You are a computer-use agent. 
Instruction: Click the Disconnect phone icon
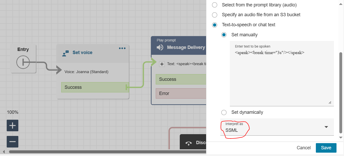(x=189, y=143)
